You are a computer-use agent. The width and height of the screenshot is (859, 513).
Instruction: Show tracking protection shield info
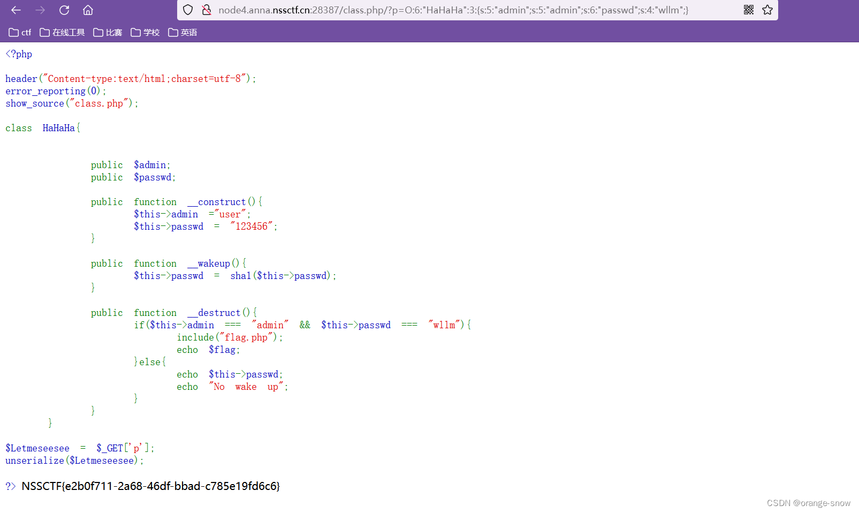point(188,10)
